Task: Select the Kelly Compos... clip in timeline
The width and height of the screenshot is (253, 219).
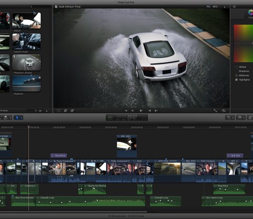Action: [x=207, y=171]
